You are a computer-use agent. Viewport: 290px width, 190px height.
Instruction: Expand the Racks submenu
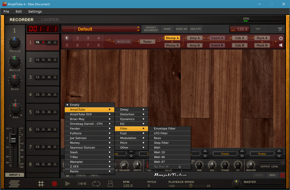click(90, 171)
